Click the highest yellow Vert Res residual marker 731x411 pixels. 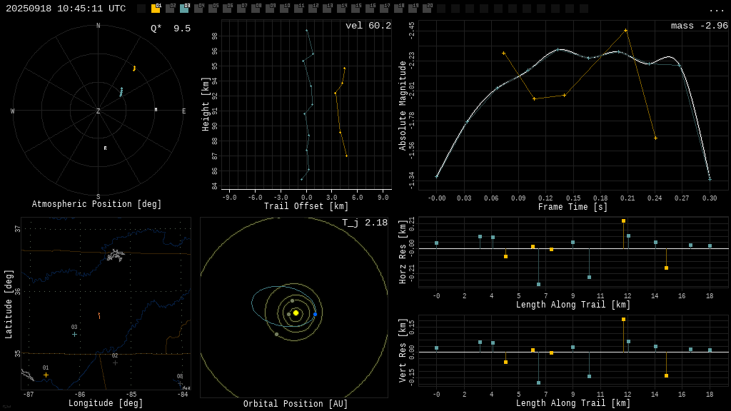[623, 319]
